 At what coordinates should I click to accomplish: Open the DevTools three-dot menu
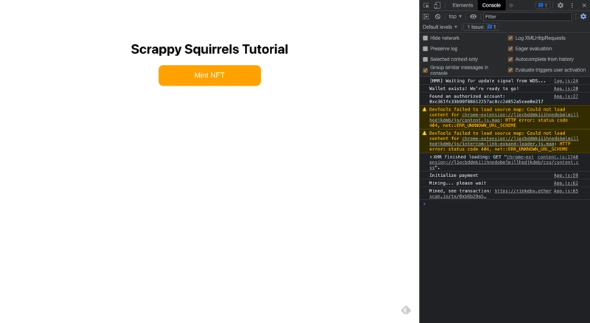572,5
